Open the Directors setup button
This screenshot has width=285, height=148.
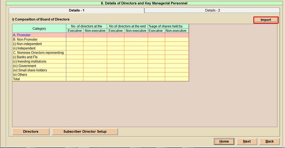click(31, 131)
